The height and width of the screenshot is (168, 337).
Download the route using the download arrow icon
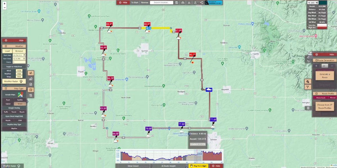pyautogui.click(x=189, y=3)
